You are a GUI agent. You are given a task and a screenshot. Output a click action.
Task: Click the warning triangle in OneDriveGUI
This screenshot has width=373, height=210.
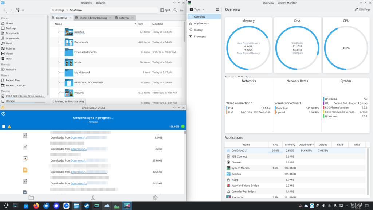[9, 127]
